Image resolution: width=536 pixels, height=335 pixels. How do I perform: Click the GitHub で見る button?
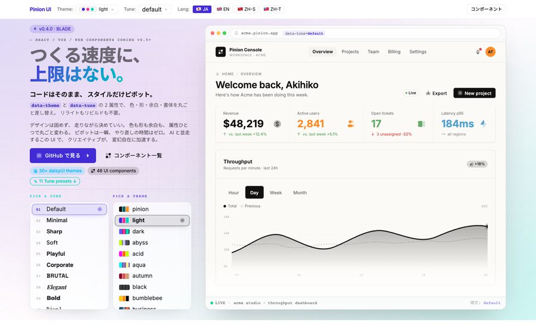(x=63, y=156)
